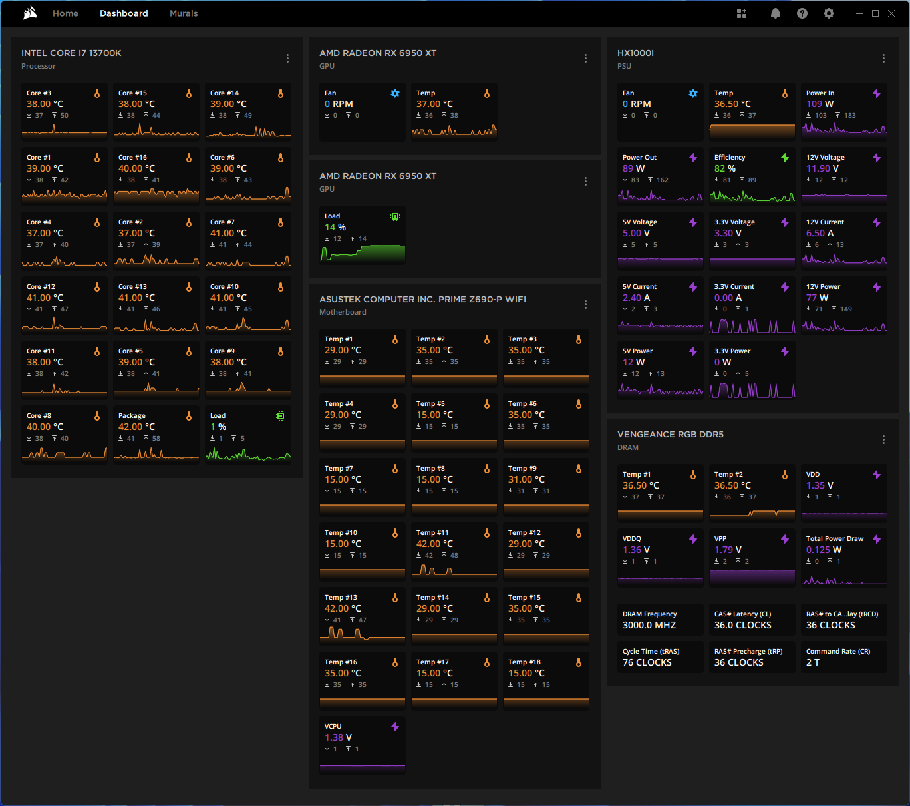Open the notifications bell
This screenshot has height=806, width=910.
(776, 13)
